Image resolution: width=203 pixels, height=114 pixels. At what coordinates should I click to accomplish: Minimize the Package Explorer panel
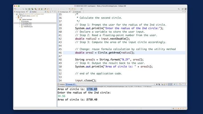point(52,12)
